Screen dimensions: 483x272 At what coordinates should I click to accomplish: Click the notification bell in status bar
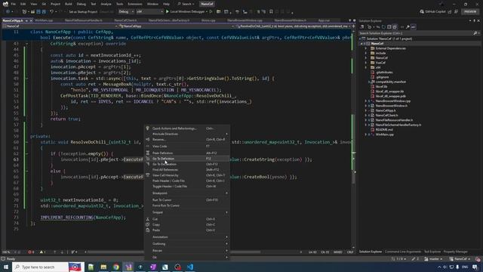tap(478, 259)
